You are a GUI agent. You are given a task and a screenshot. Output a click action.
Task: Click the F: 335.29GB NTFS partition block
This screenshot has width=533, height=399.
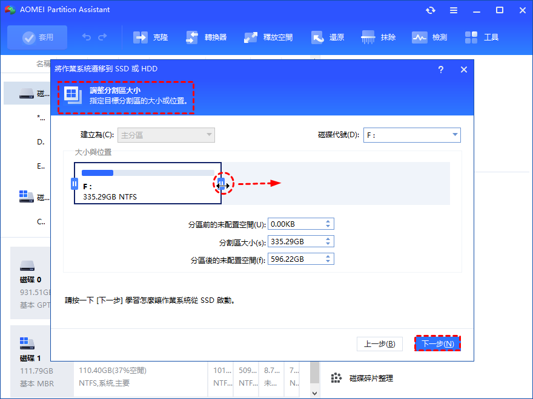coord(148,183)
